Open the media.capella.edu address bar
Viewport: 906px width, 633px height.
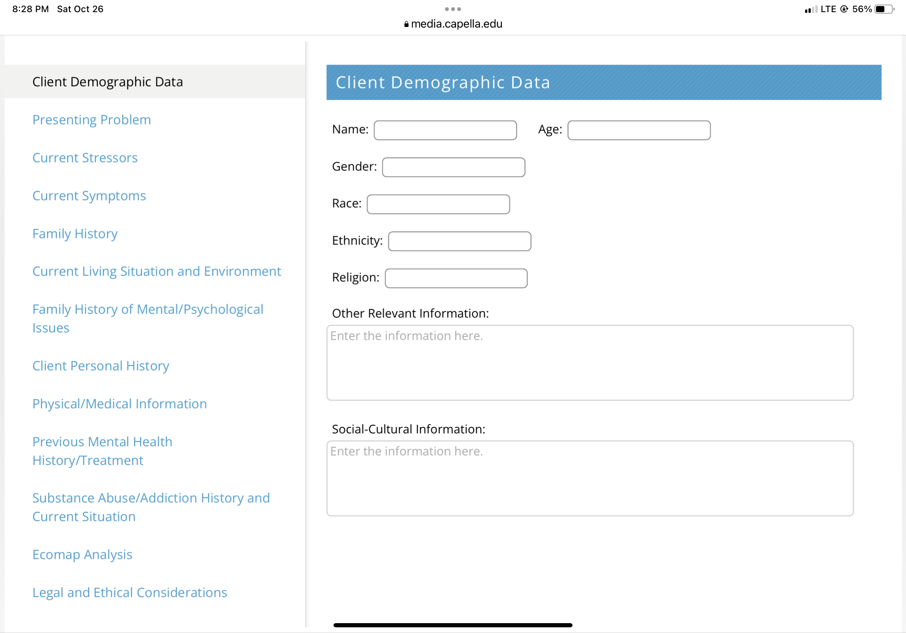tap(453, 24)
